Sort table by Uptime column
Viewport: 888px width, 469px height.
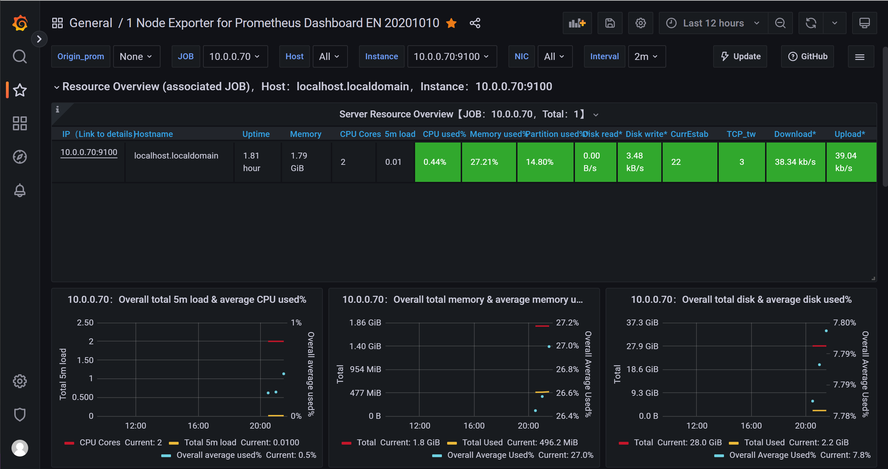(x=256, y=134)
